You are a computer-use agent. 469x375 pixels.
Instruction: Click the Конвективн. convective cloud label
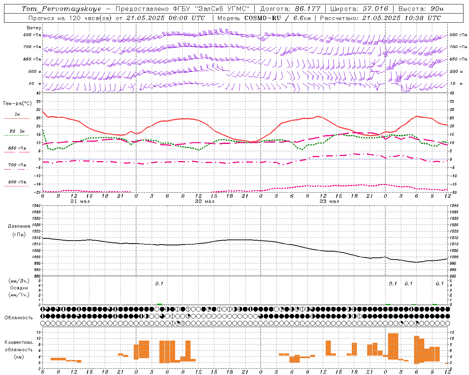[19, 342]
